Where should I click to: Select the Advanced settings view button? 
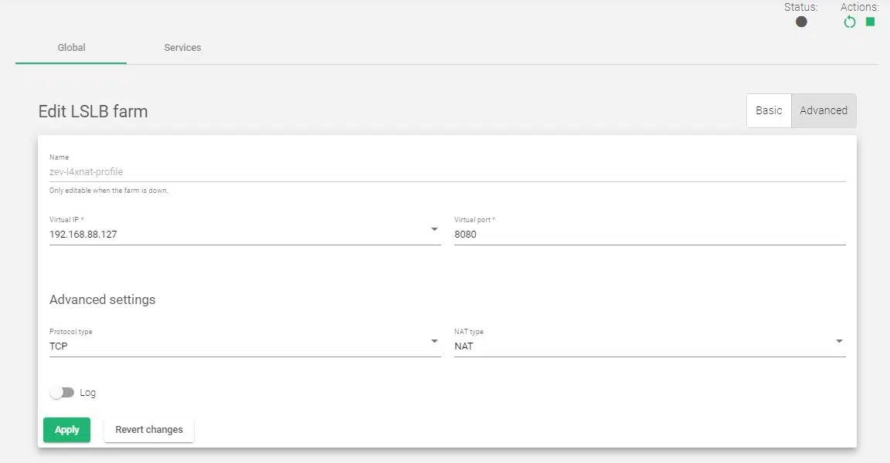click(x=824, y=110)
